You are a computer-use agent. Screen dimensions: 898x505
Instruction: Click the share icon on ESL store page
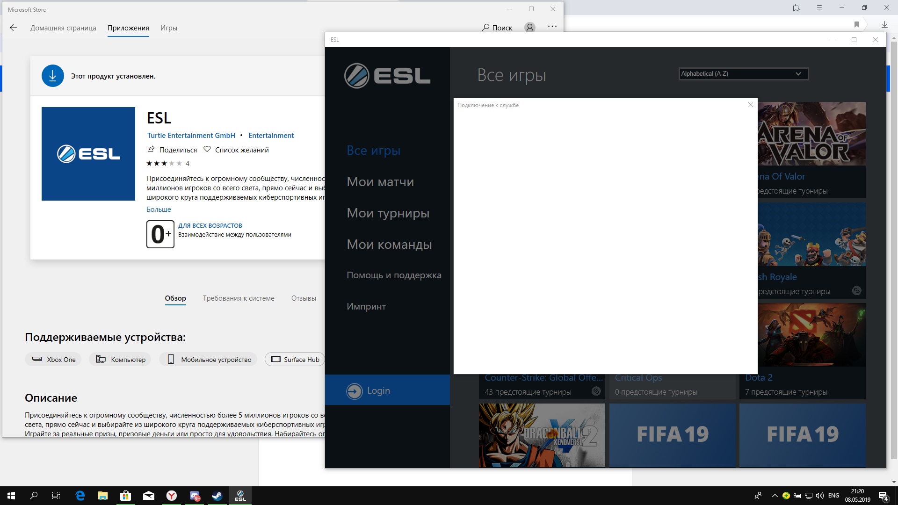pyautogui.click(x=151, y=150)
